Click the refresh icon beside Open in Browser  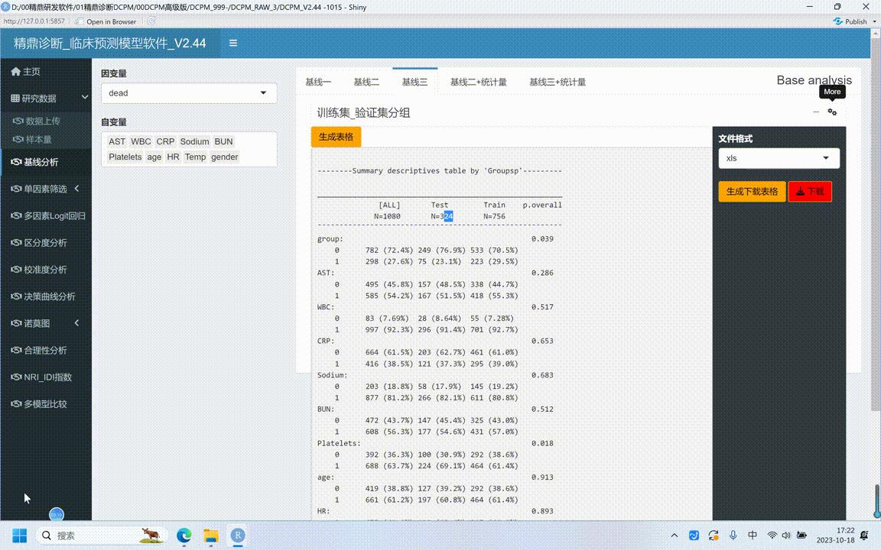(151, 21)
